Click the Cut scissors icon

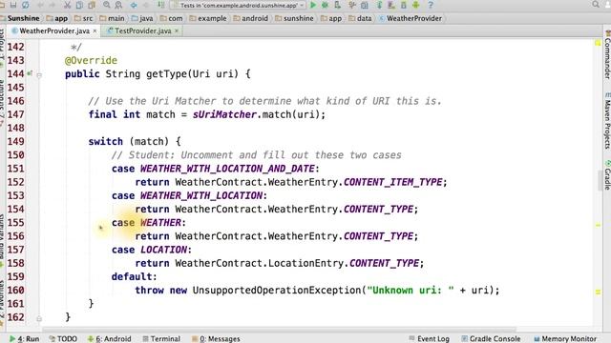coord(67,5)
